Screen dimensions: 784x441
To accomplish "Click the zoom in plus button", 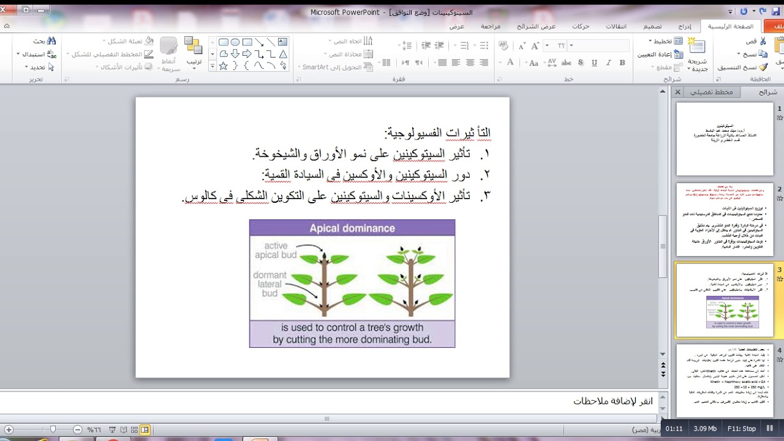I will click(x=9, y=430).
